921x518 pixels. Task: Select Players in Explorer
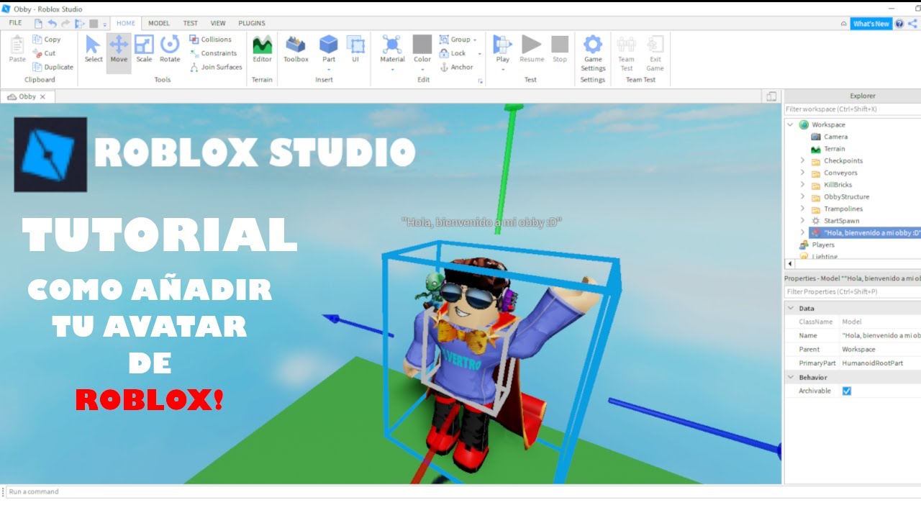point(823,245)
